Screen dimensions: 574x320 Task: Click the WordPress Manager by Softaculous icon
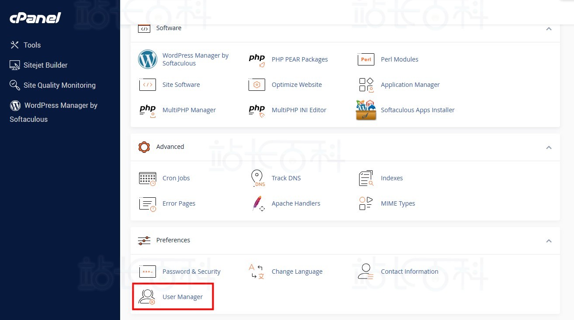tap(148, 59)
